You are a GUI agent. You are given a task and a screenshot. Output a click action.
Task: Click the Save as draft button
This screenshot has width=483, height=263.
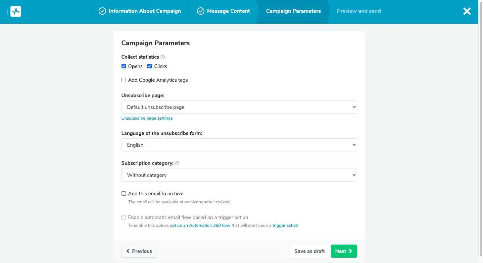[309, 251]
